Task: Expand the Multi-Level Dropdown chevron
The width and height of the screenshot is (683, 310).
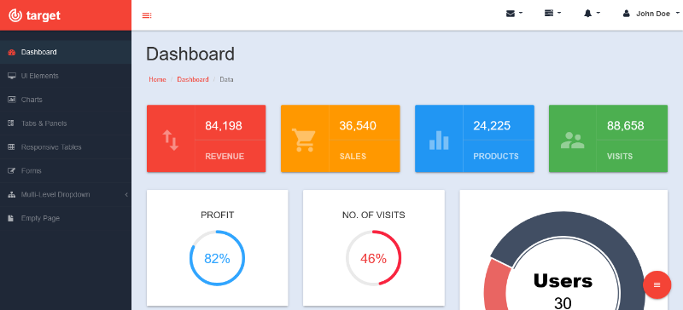Action: 126,194
